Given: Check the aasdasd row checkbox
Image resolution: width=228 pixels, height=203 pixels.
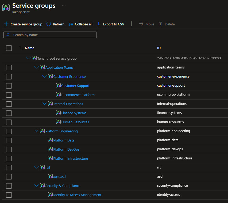Looking at the screenshot, I should point(9,177).
